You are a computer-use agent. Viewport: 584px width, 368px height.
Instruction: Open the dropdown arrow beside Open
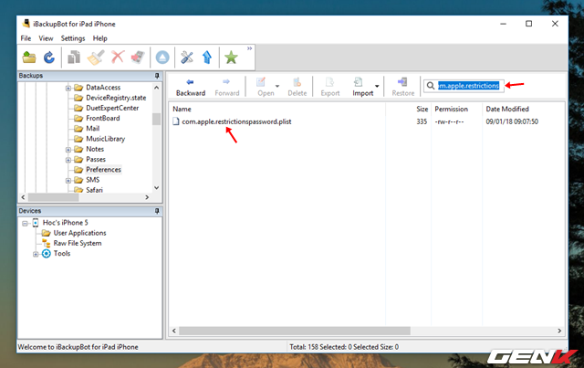(277, 87)
